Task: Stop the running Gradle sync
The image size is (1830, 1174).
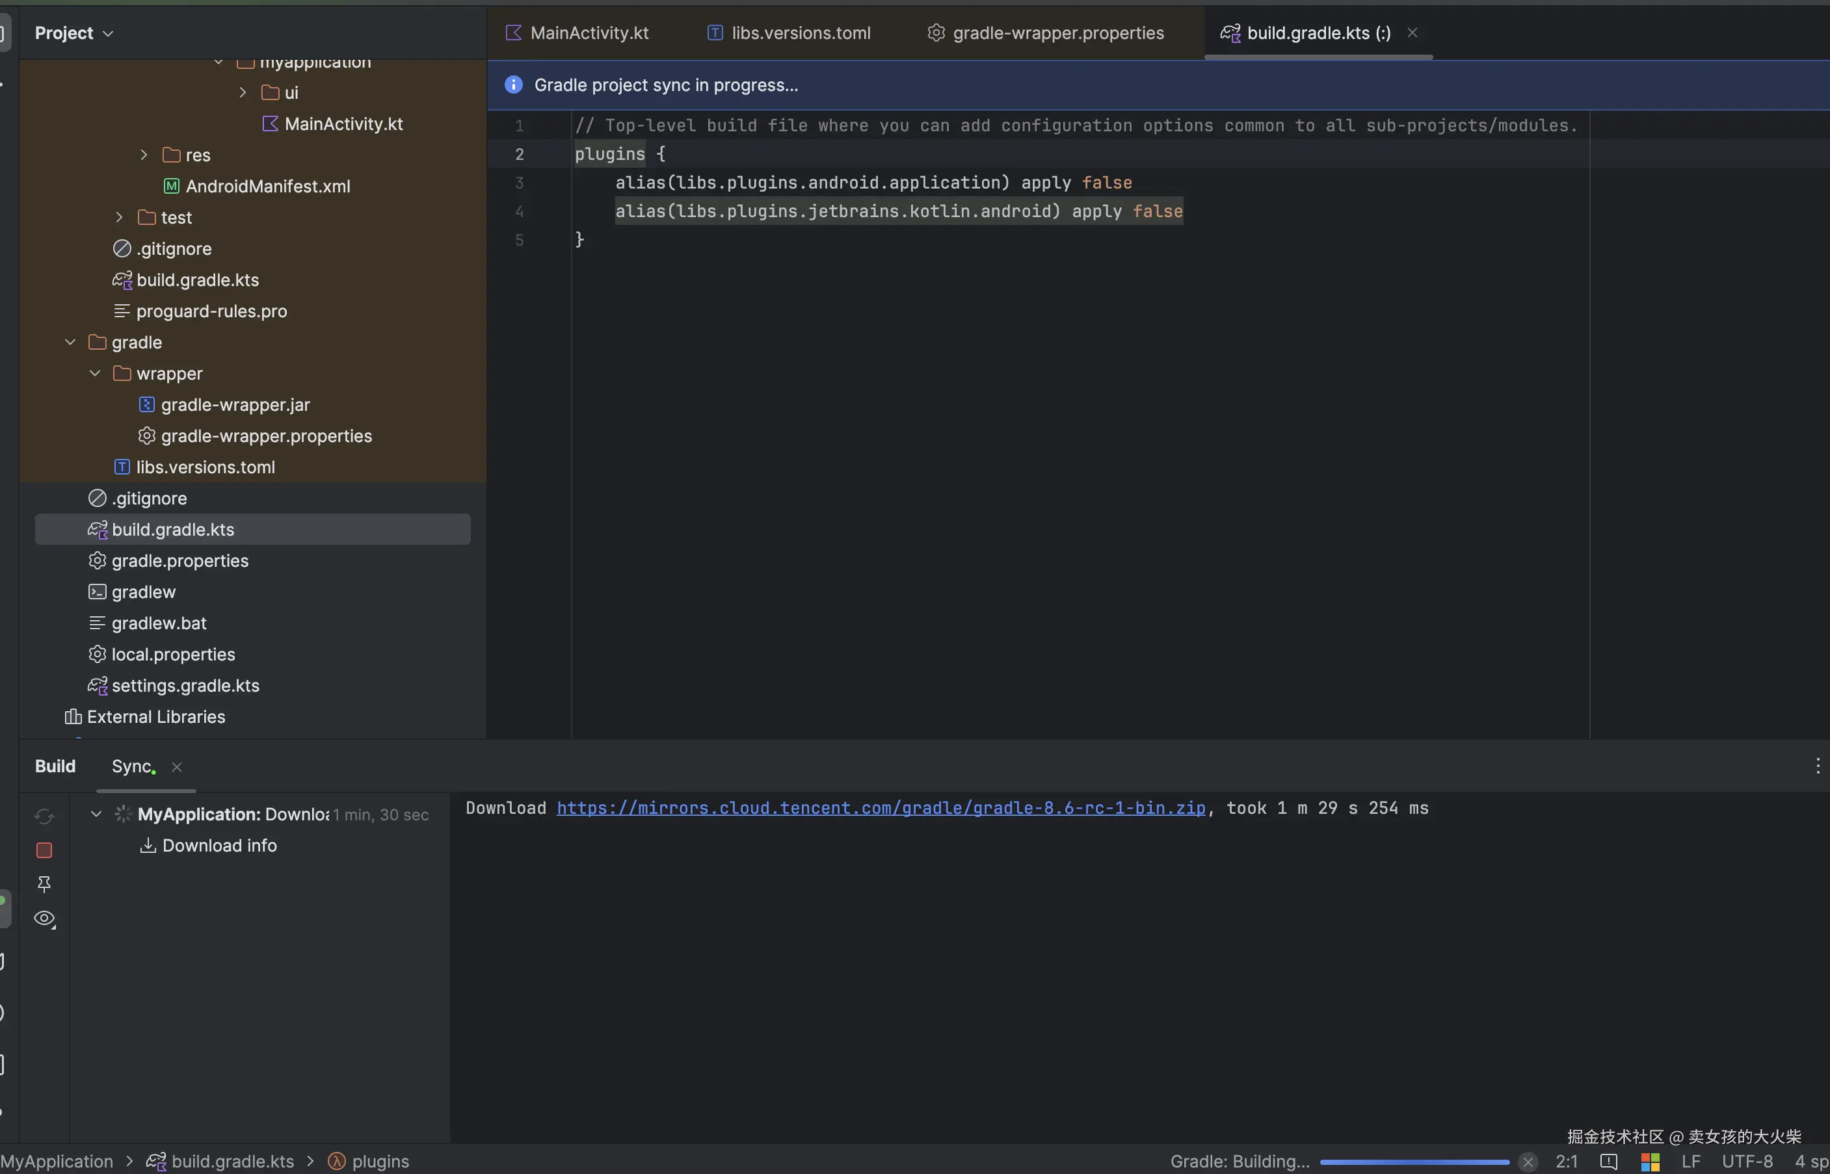Action: click(x=44, y=850)
